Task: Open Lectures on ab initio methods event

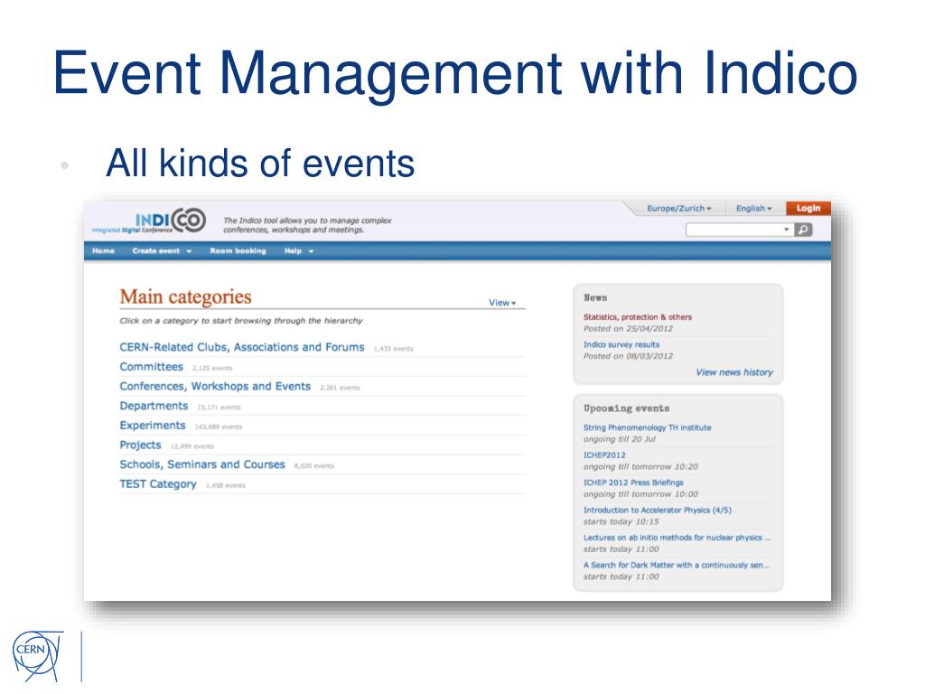Action: pos(677,538)
